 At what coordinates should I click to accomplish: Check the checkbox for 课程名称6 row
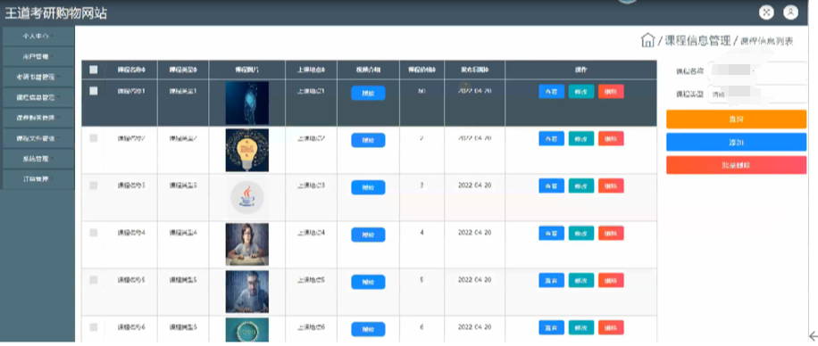[94, 327]
